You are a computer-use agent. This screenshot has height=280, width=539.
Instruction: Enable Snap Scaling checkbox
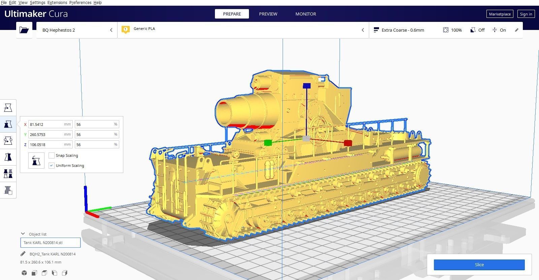52,155
